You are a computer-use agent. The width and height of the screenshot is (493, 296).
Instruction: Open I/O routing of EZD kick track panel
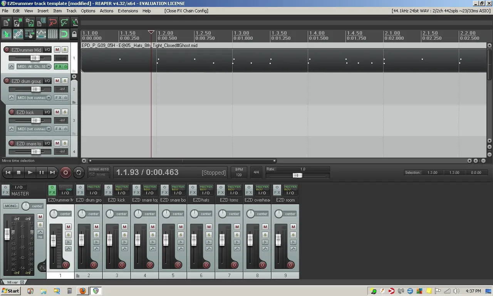pos(47,112)
